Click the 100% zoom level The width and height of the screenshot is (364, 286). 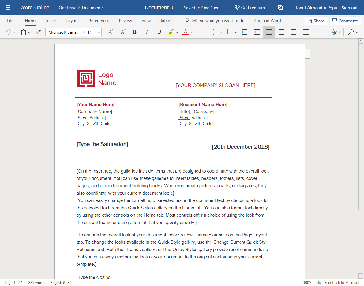point(308,283)
